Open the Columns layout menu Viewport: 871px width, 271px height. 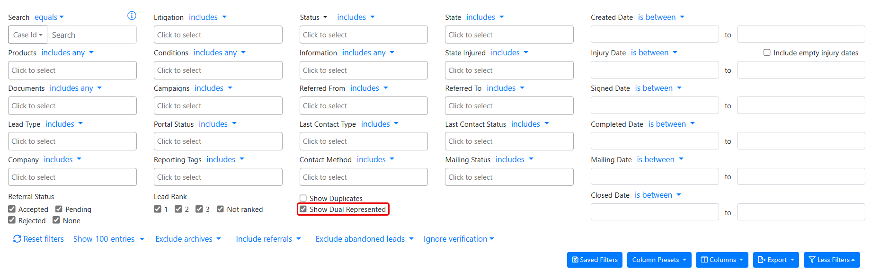[721, 260]
